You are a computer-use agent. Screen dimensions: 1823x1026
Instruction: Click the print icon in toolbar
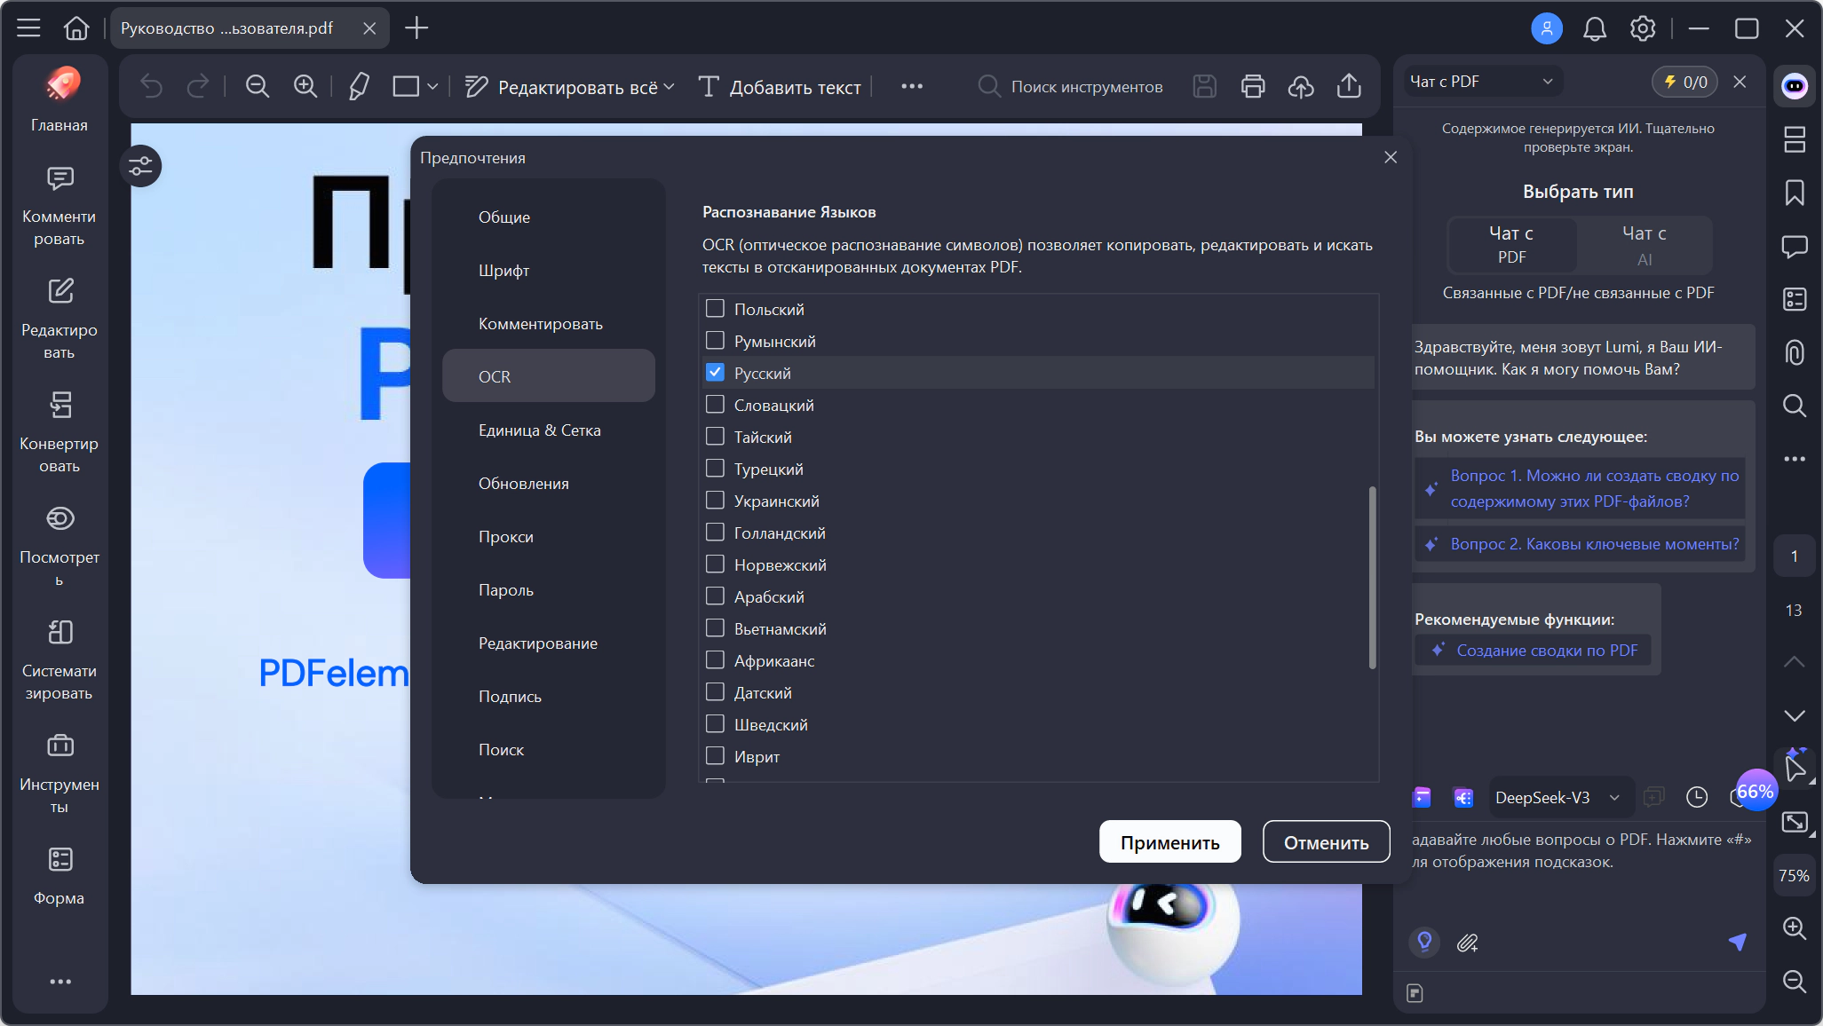tap(1253, 86)
